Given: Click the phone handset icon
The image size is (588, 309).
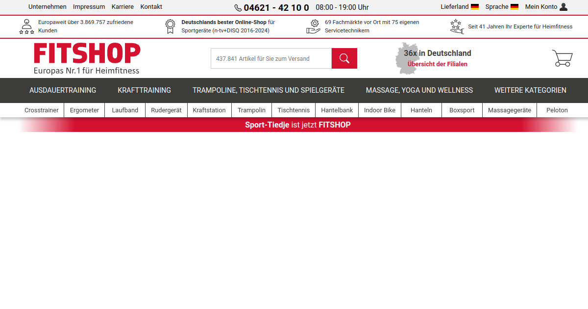Looking at the screenshot, I should pyautogui.click(x=238, y=7).
